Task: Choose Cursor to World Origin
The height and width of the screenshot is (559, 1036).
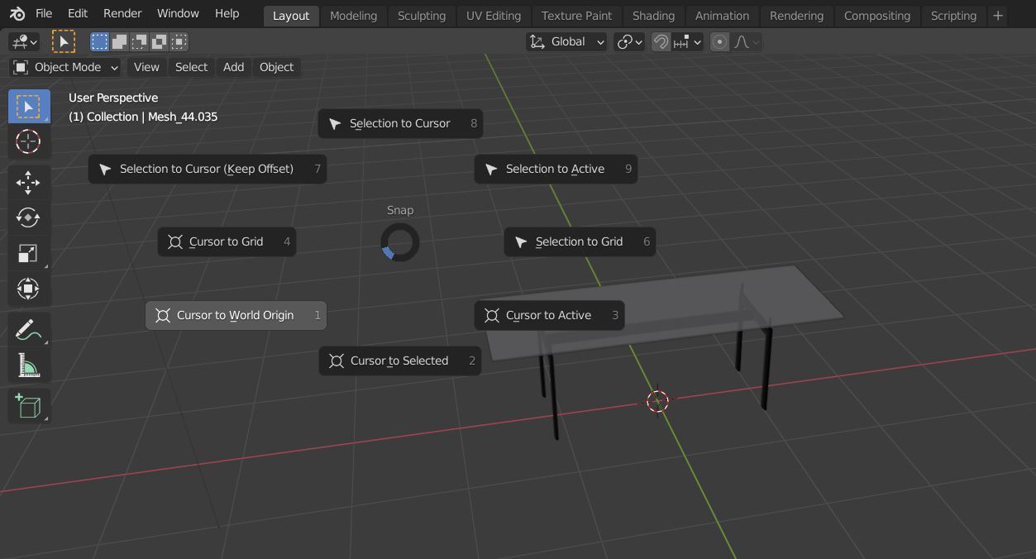Action: point(236,315)
